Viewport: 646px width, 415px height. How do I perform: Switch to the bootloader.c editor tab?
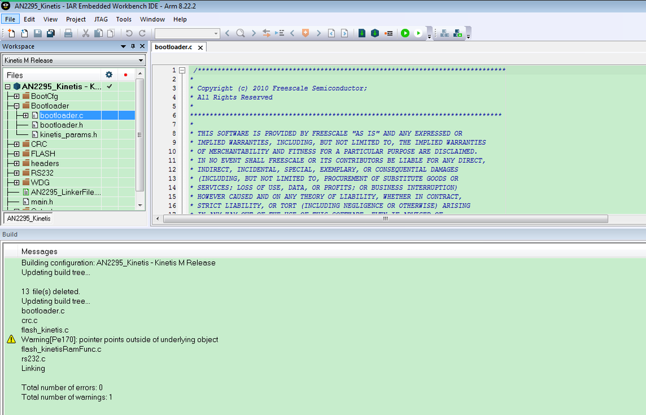point(173,47)
